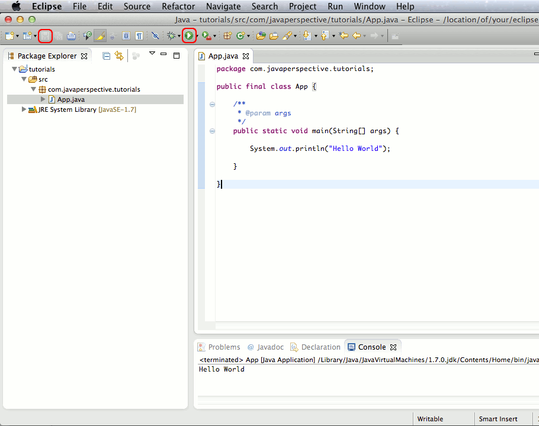The width and height of the screenshot is (539, 426).
Task: Run the program with the green play button
Action: [189, 35]
